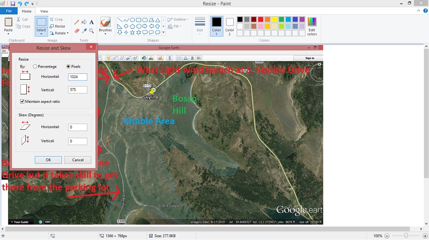Screen dimensions: 429x240
Task: Click the Redo arrow in title bar
Action: (x=26, y=3)
